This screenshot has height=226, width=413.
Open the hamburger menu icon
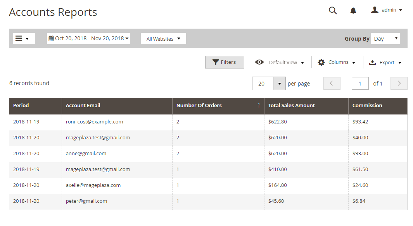[19, 38]
